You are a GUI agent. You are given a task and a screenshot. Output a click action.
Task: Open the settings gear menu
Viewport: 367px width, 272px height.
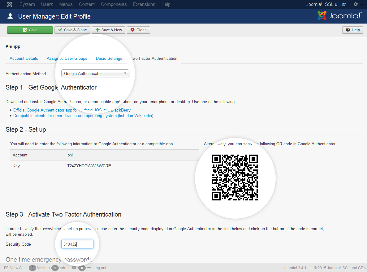click(x=356, y=4)
